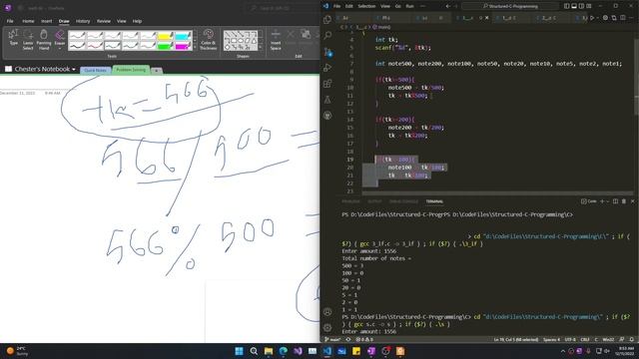Click the main branch status item
The height and width of the screenshot is (359, 639).
[x=332, y=339]
